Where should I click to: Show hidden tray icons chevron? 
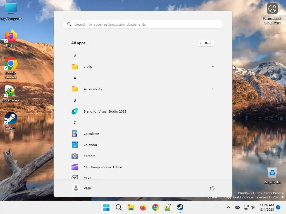[228, 207]
